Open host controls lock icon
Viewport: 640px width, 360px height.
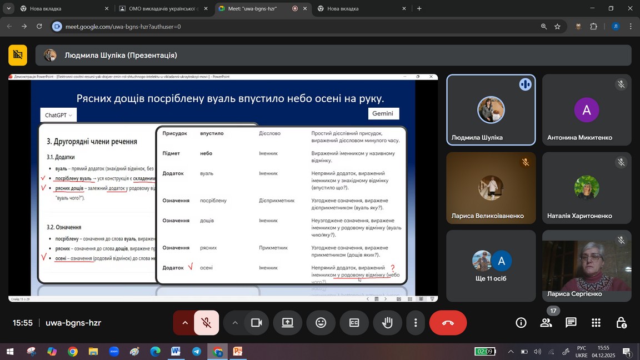621,323
